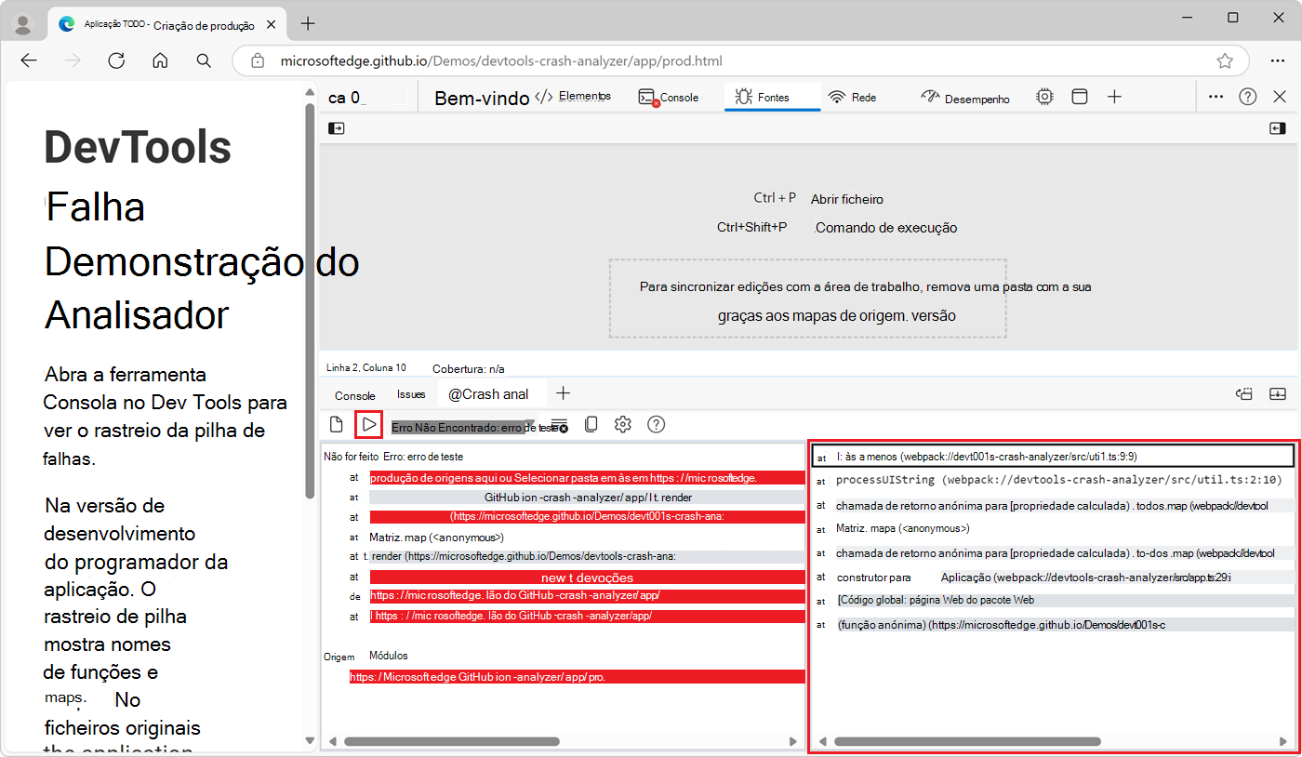Open the DevTools more options menu
This screenshot has width=1302, height=757.
point(1216,96)
